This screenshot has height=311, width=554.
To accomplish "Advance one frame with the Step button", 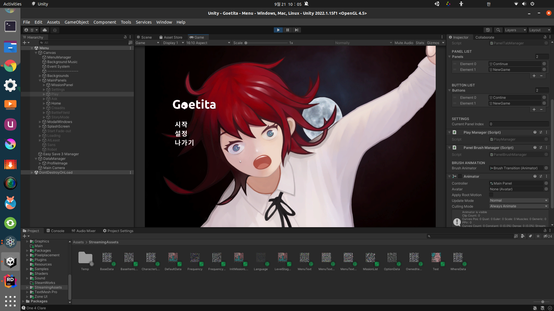I will [x=296, y=30].
